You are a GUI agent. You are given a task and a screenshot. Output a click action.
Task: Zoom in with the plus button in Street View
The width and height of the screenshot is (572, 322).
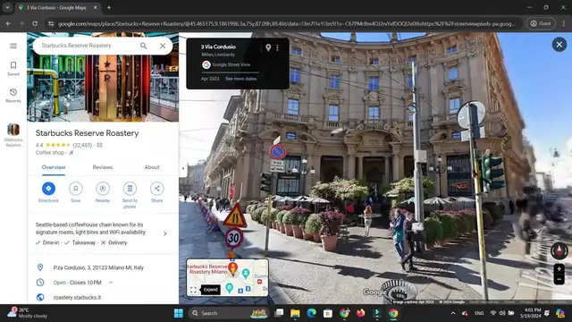pyautogui.click(x=559, y=269)
